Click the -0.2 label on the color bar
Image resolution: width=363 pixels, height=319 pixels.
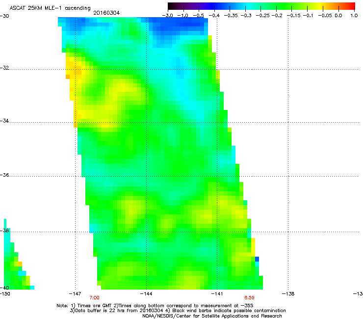pyautogui.click(x=277, y=16)
